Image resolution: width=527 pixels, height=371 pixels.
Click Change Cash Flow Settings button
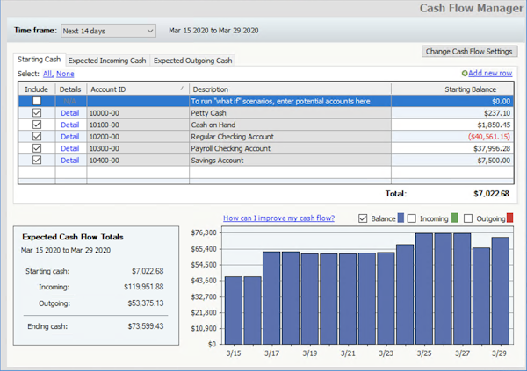pos(469,52)
